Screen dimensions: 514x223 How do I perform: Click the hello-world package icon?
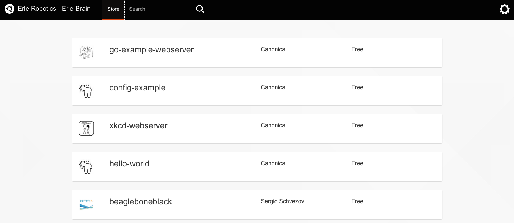(86, 167)
